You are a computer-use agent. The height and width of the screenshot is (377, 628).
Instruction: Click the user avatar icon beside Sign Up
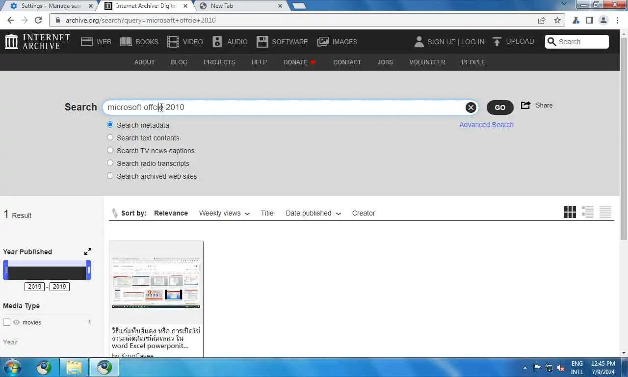[419, 42]
